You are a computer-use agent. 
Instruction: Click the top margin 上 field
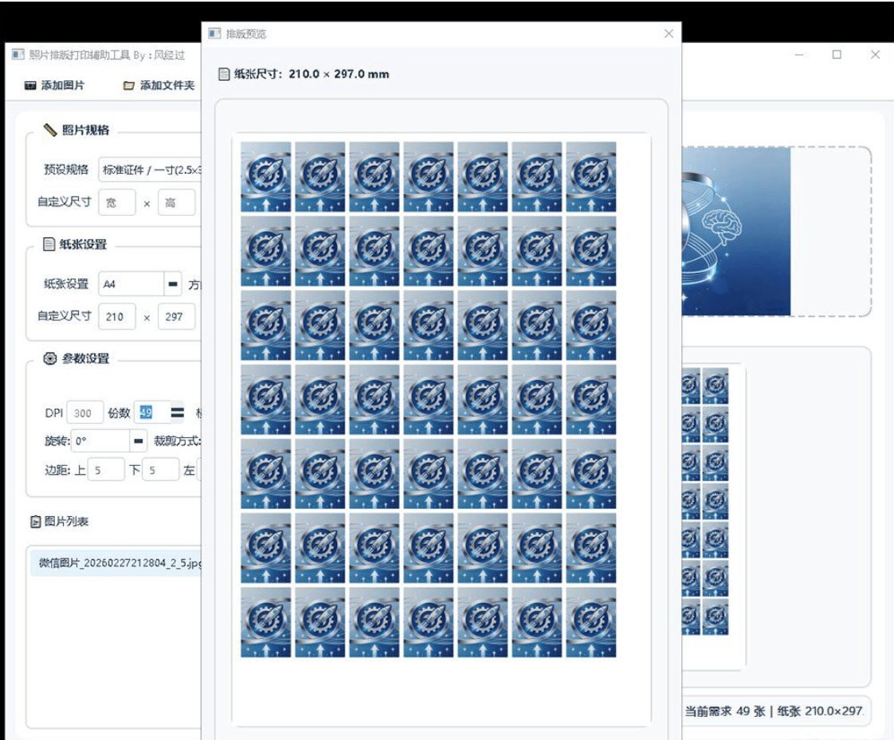click(x=105, y=470)
